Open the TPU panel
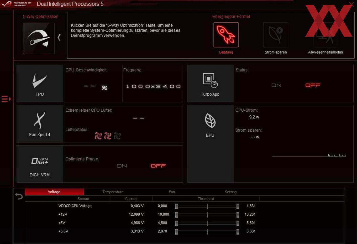Screen dimensions: 357x244 coord(40,84)
